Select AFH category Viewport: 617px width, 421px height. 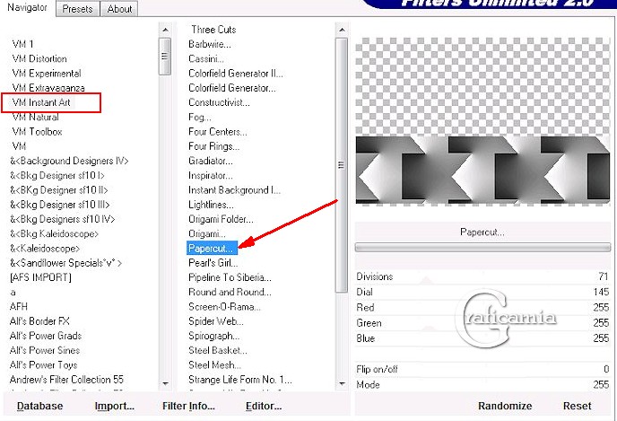(19, 306)
